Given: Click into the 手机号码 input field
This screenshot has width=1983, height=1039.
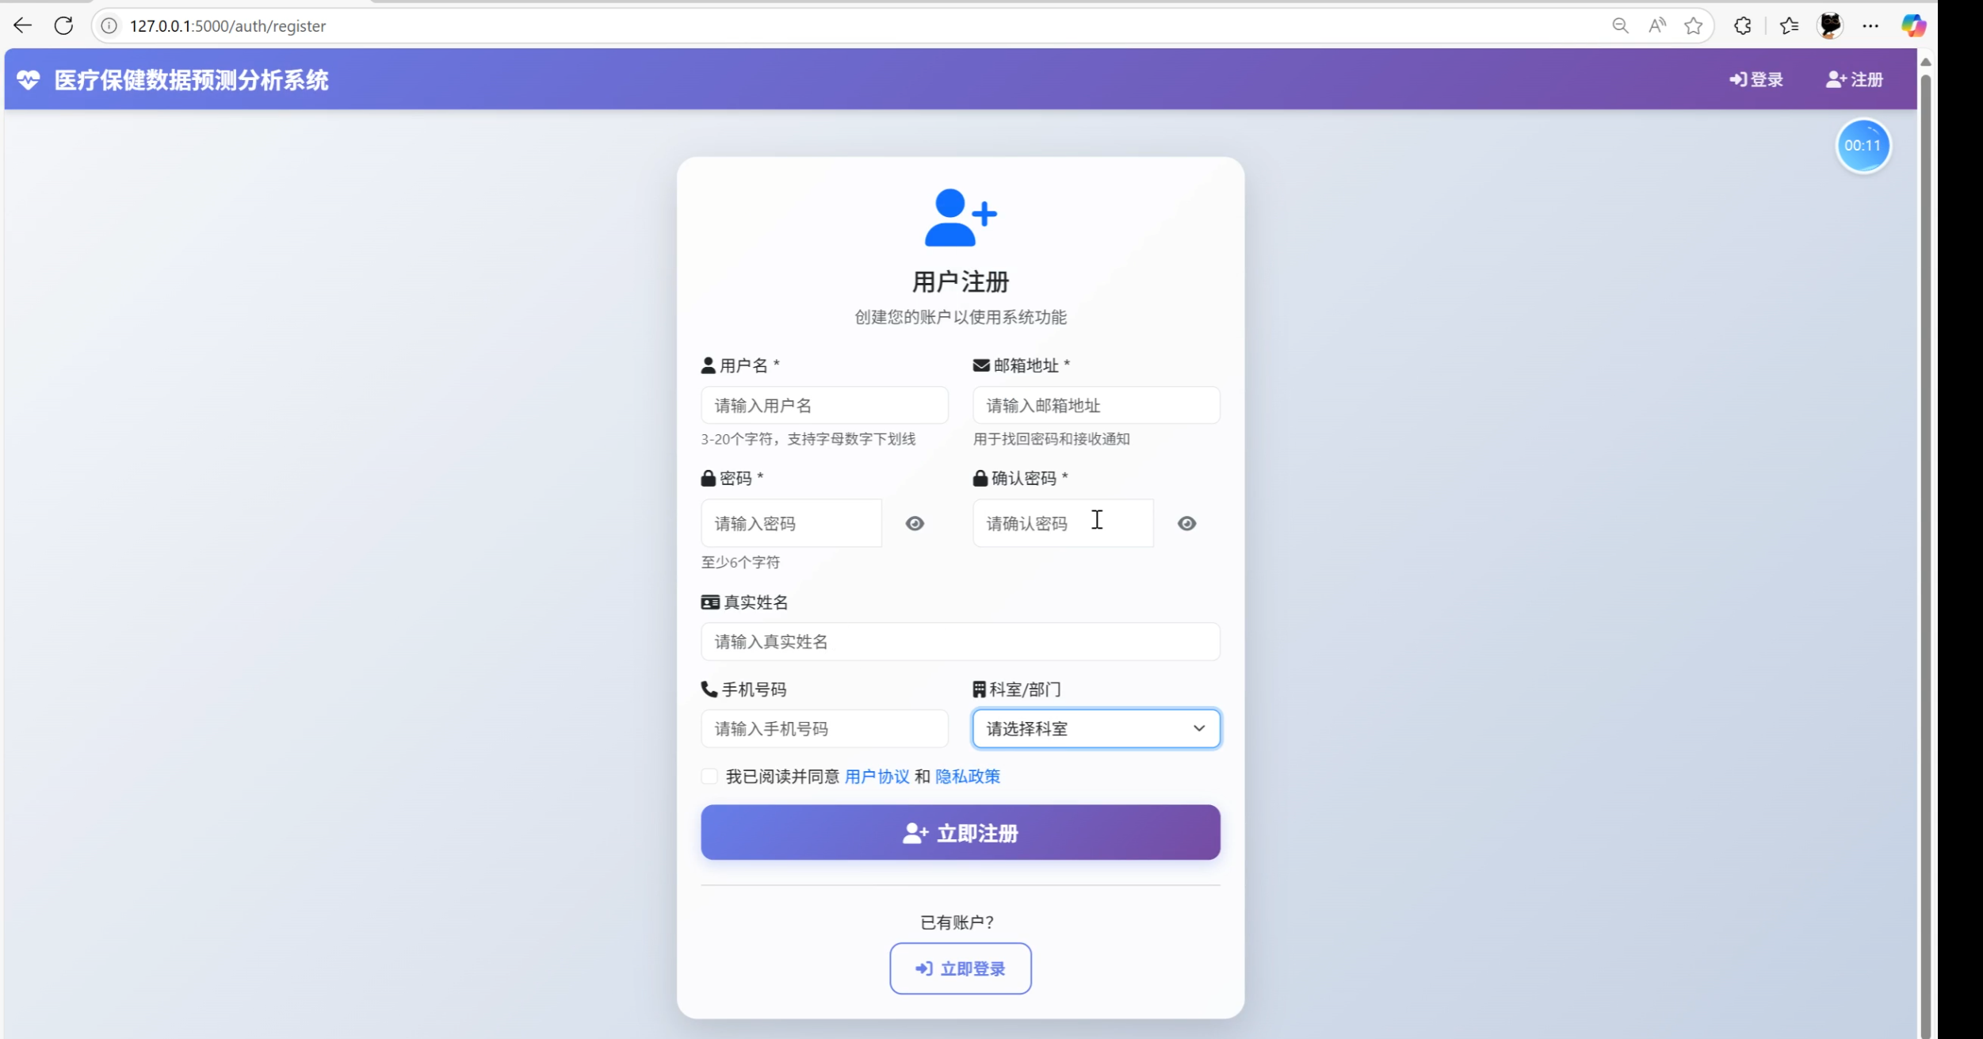Looking at the screenshot, I should pos(824,728).
